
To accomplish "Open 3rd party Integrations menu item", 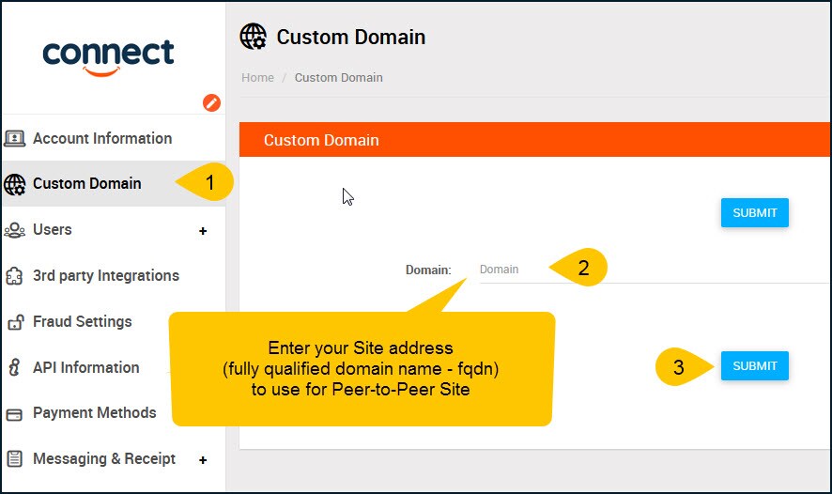I will (x=106, y=276).
